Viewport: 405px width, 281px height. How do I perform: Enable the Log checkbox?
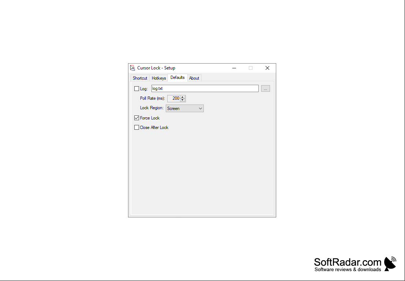(136, 89)
